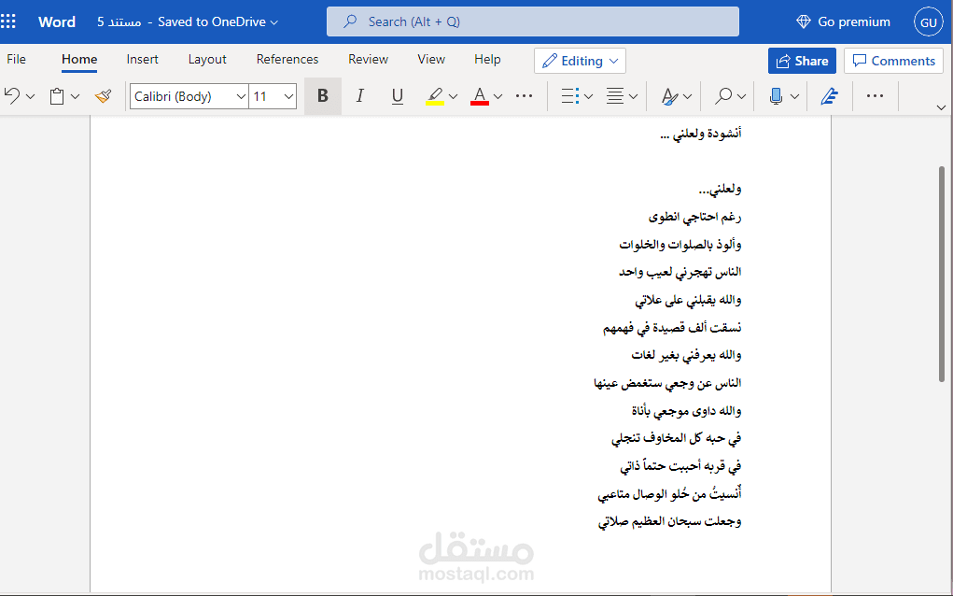The height and width of the screenshot is (596, 953).
Task: Open the Paste options arrow
Action: pyautogui.click(x=75, y=96)
